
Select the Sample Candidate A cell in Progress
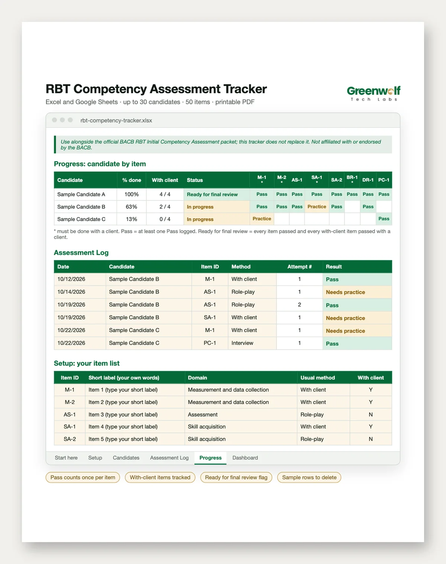tap(85, 195)
